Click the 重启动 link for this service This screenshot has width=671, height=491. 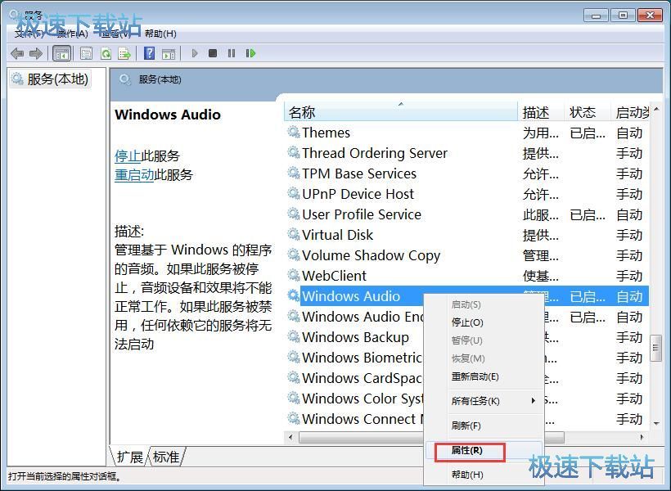pos(134,174)
